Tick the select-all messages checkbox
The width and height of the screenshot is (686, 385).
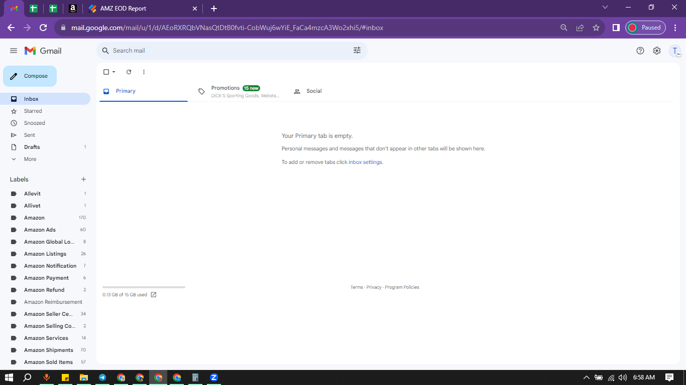coord(106,72)
